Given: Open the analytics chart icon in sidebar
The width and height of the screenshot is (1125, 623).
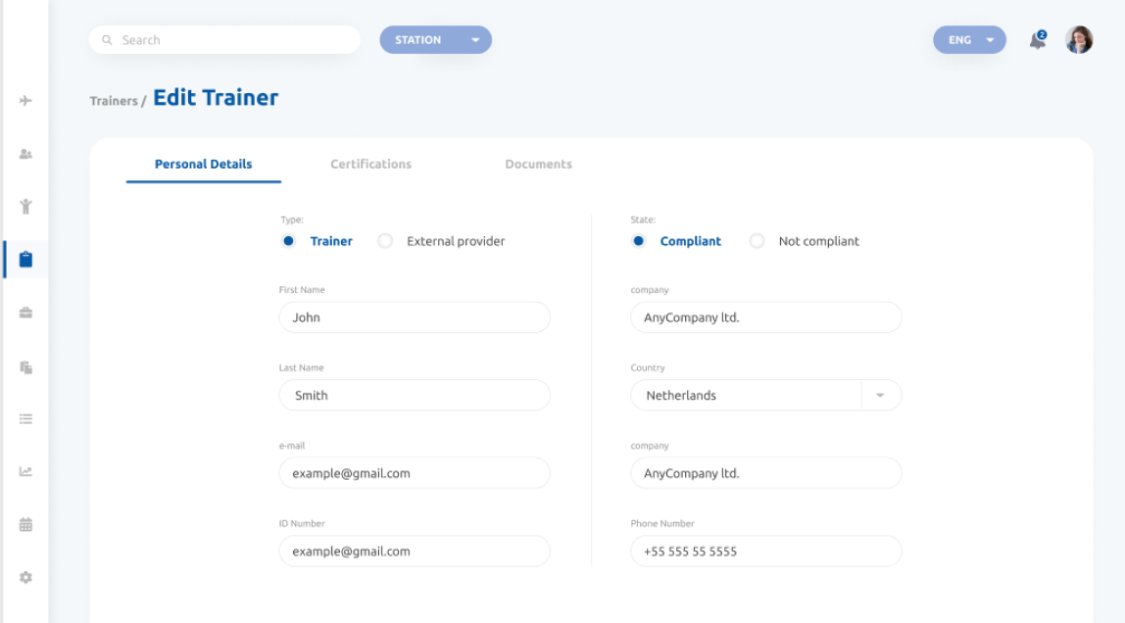Looking at the screenshot, I should point(25,471).
